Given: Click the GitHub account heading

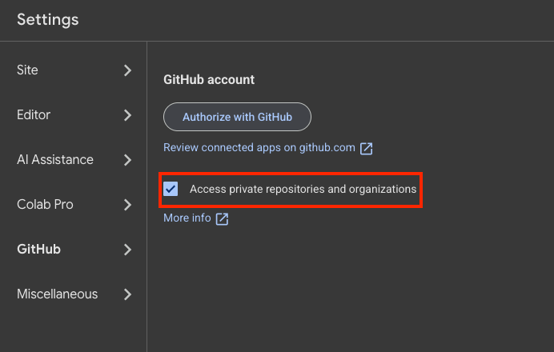Looking at the screenshot, I should pos(209,80).
